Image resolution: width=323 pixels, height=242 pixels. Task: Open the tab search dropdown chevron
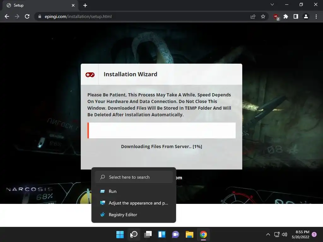(272, 4)
